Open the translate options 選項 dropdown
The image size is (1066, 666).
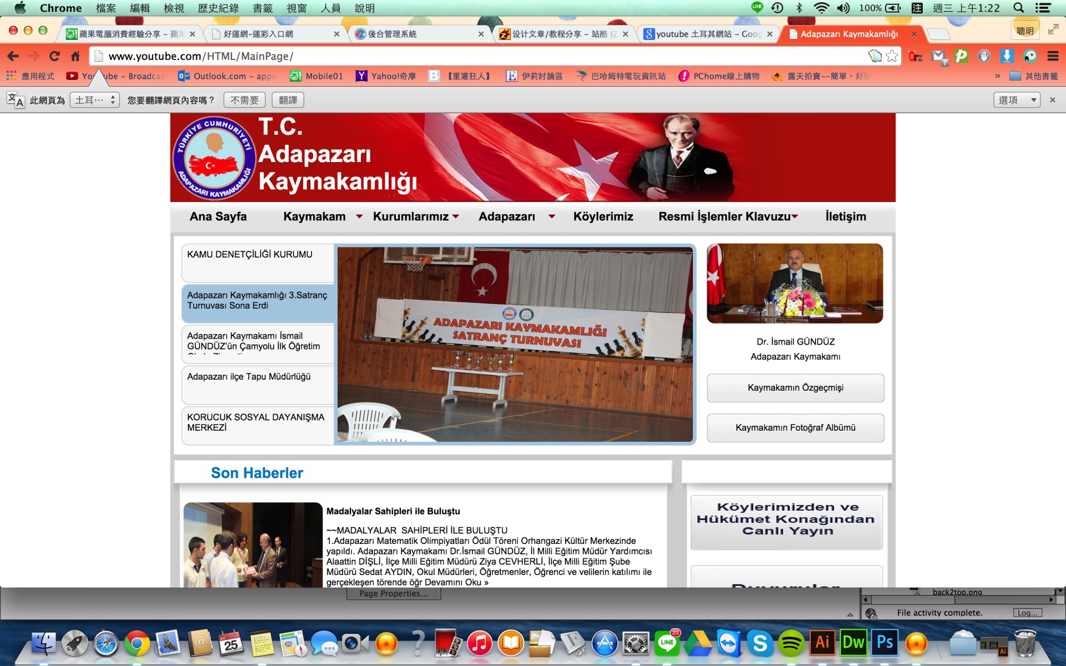[1016, 100]
